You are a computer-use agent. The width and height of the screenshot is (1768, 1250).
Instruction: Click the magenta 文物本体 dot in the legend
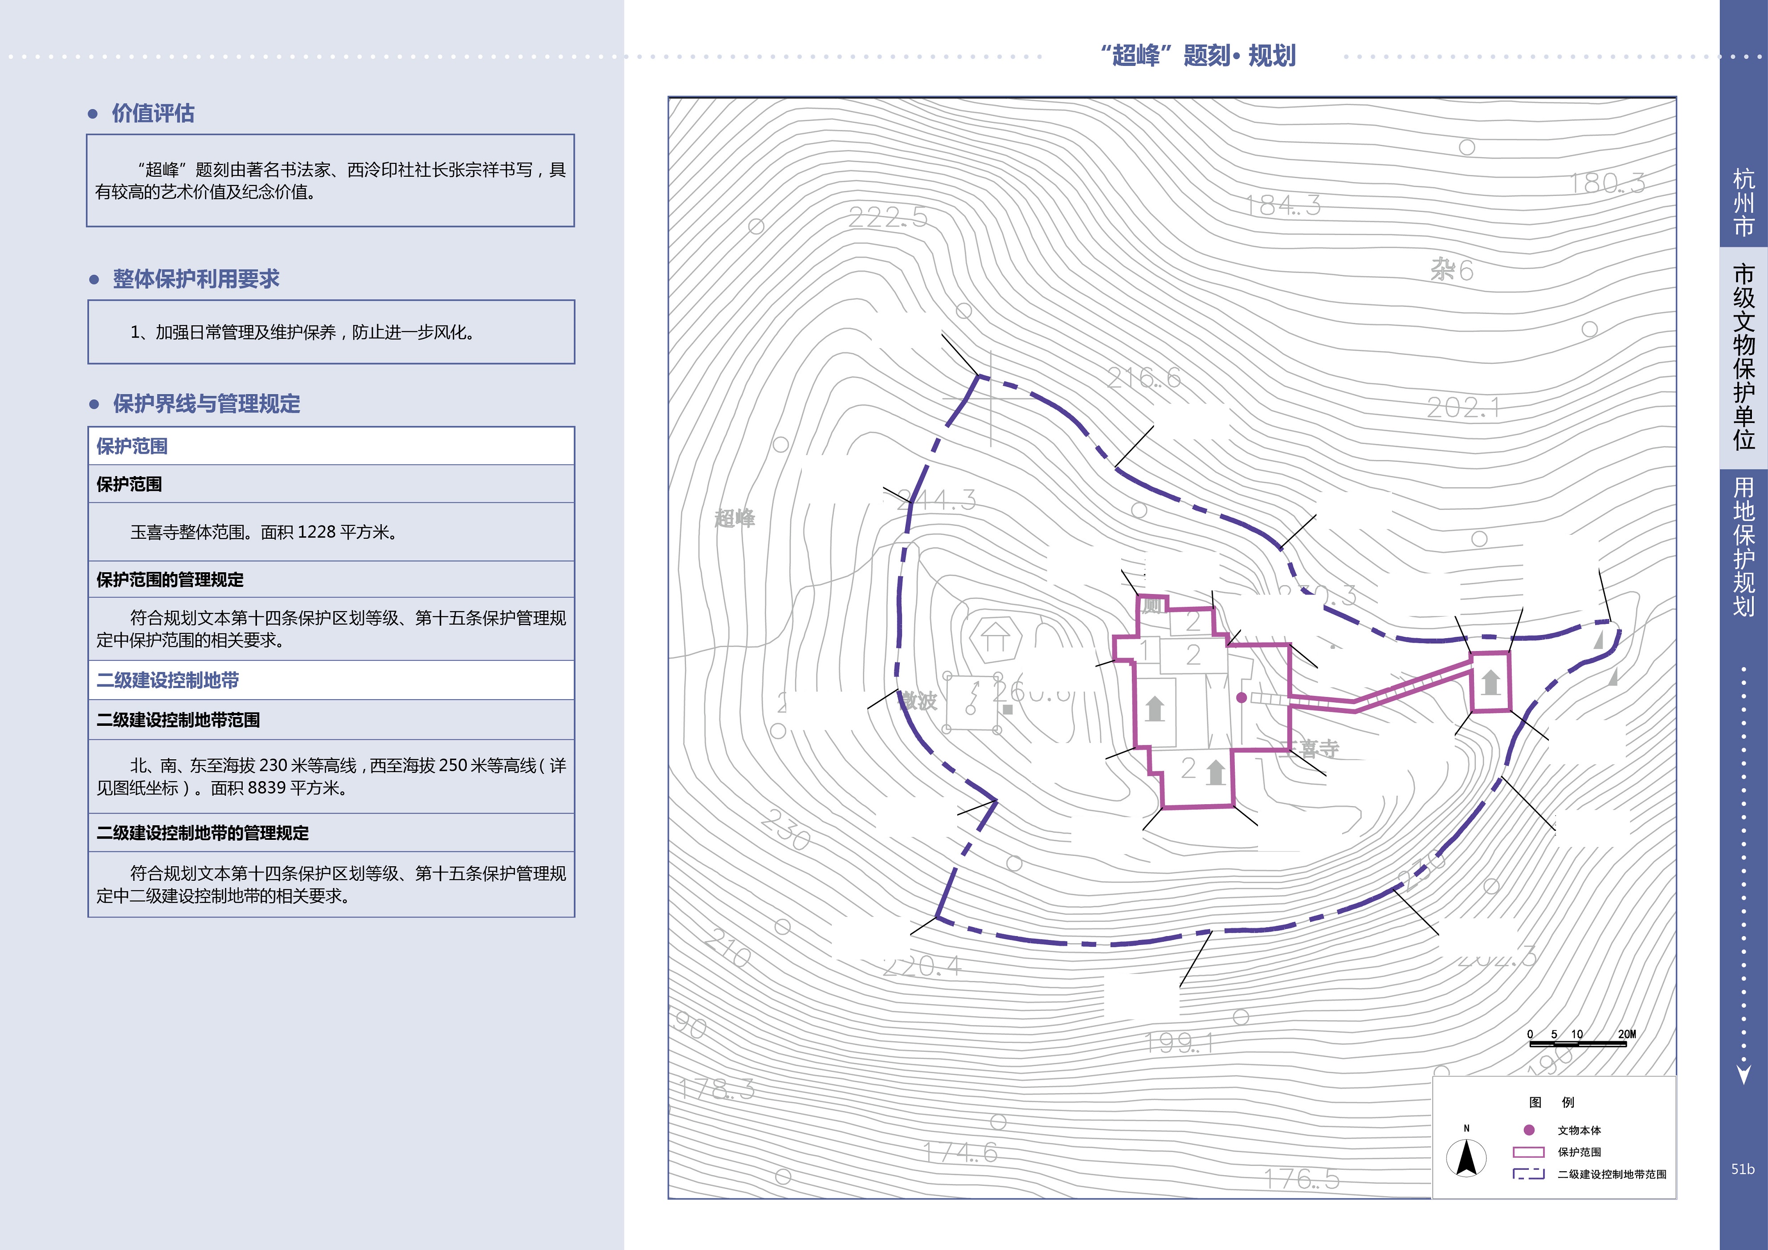pyautogui.click(x=1529, y=1130)
